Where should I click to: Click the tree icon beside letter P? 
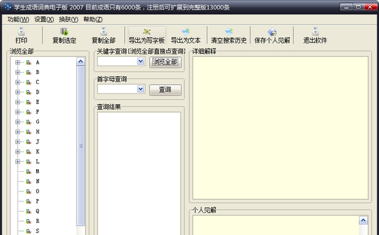(x=29, y=201)
